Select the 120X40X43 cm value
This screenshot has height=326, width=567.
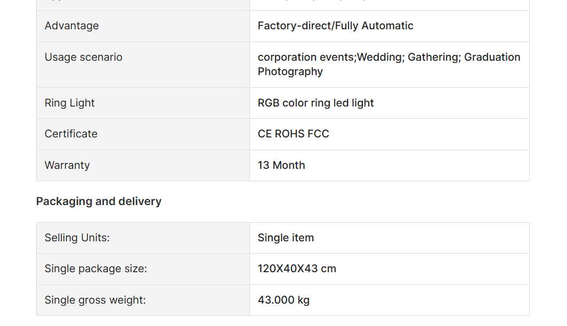pyautogui.click(x=297, y=268)
